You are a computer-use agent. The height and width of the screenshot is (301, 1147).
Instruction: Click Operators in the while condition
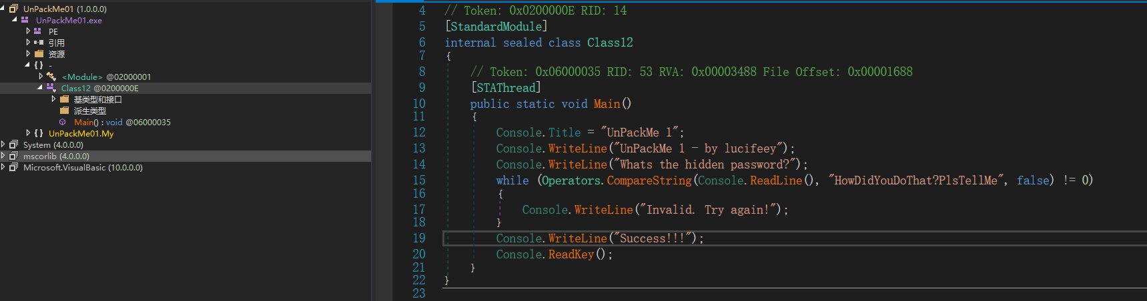(572, 180)
